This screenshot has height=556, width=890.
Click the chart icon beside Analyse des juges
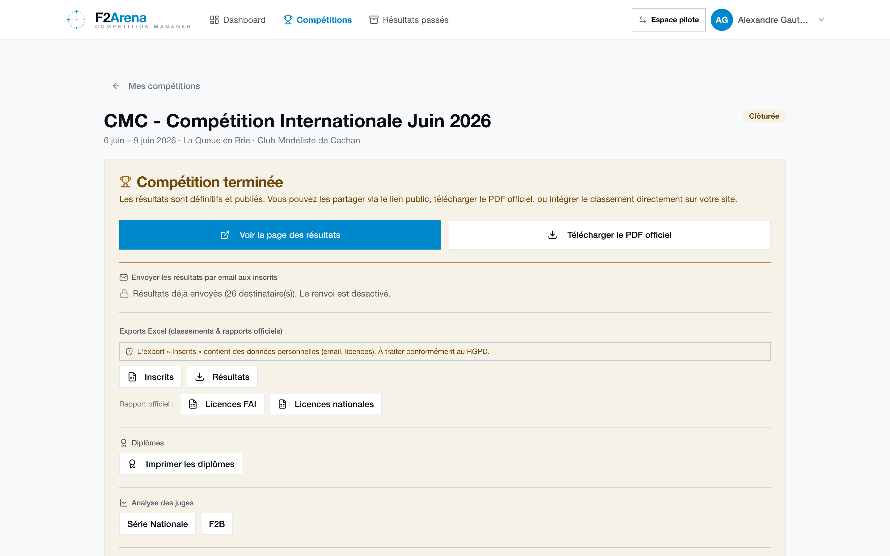[124, 503]
